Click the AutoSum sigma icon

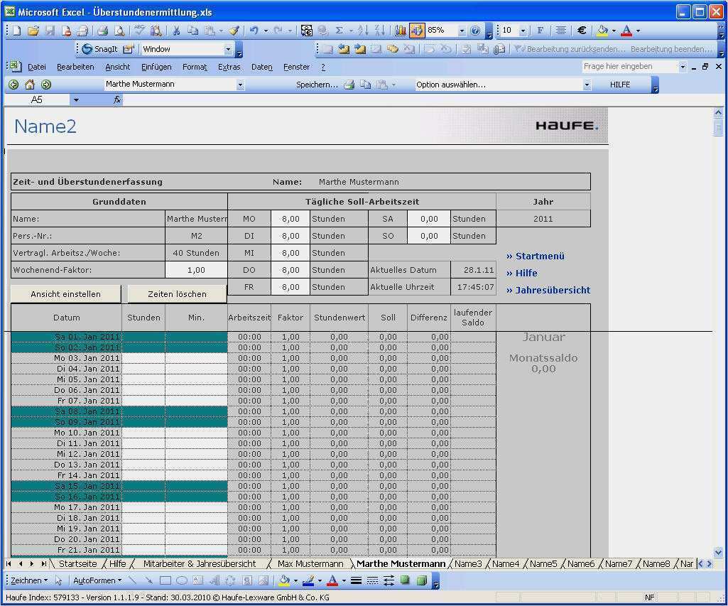point(339,31)
